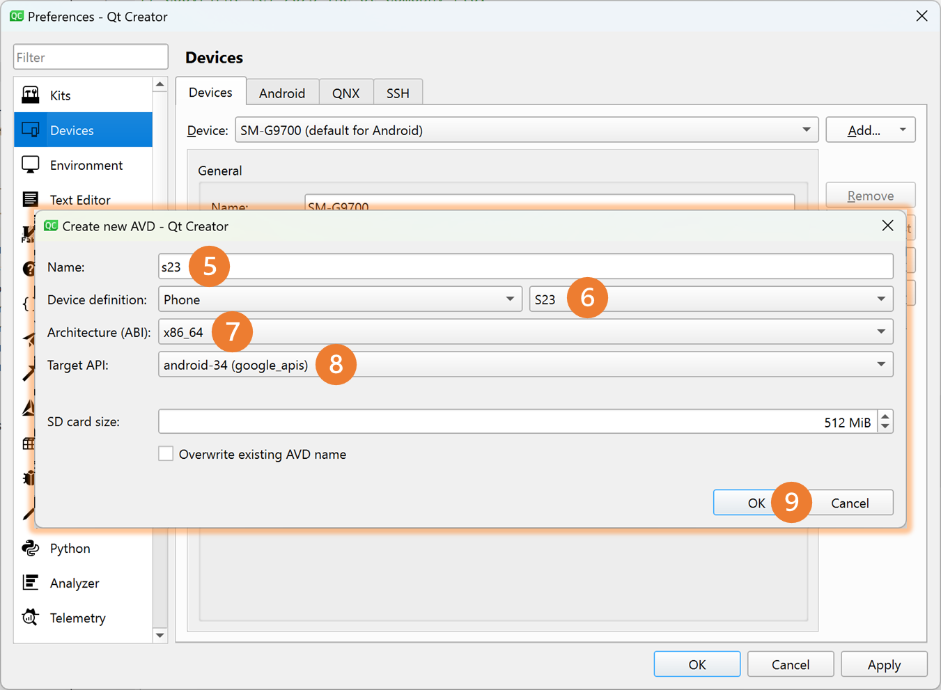This screenshot has width=941, height=690.
Task: Confirm AVD creation with OK
Action: tap(756, 503)
